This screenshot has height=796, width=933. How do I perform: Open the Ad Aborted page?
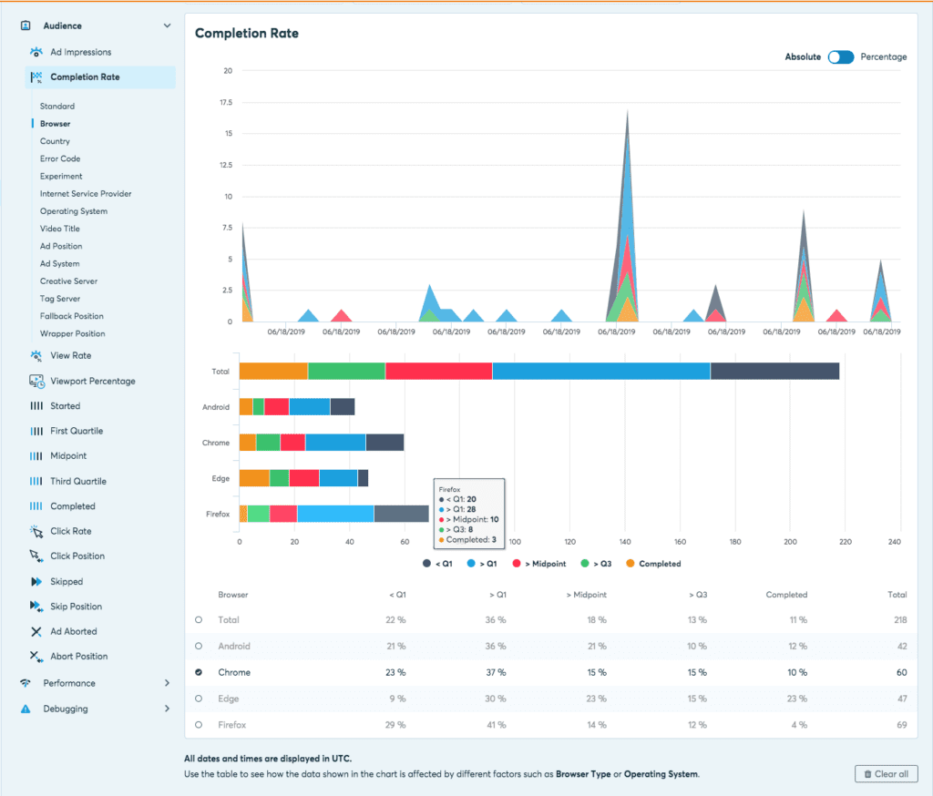coord(74,631)
